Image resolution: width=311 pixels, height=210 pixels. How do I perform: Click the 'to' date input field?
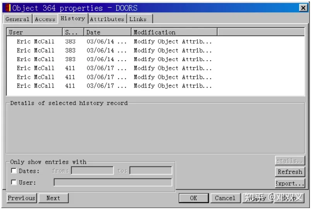pos(151,171)
